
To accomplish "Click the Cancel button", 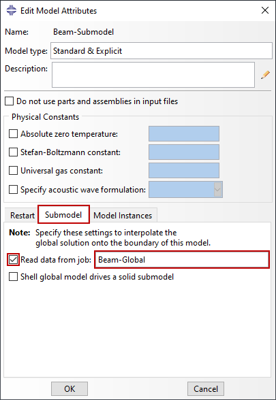I will (x=206, y=389).
